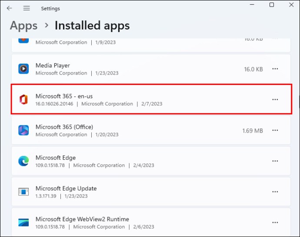Click the Microsoft Edge Update icon
This screenshot has height=237, width=300.
[x=23, y=192]
